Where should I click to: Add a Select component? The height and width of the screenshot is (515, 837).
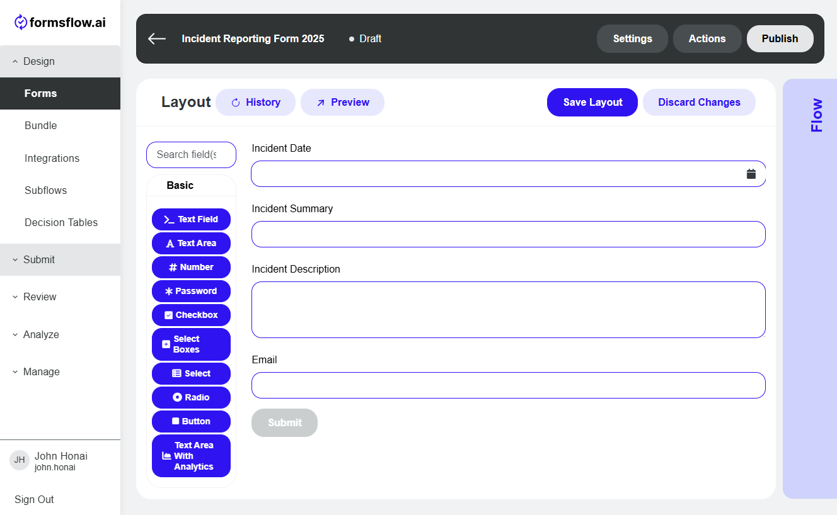click(x=191, y=373)
